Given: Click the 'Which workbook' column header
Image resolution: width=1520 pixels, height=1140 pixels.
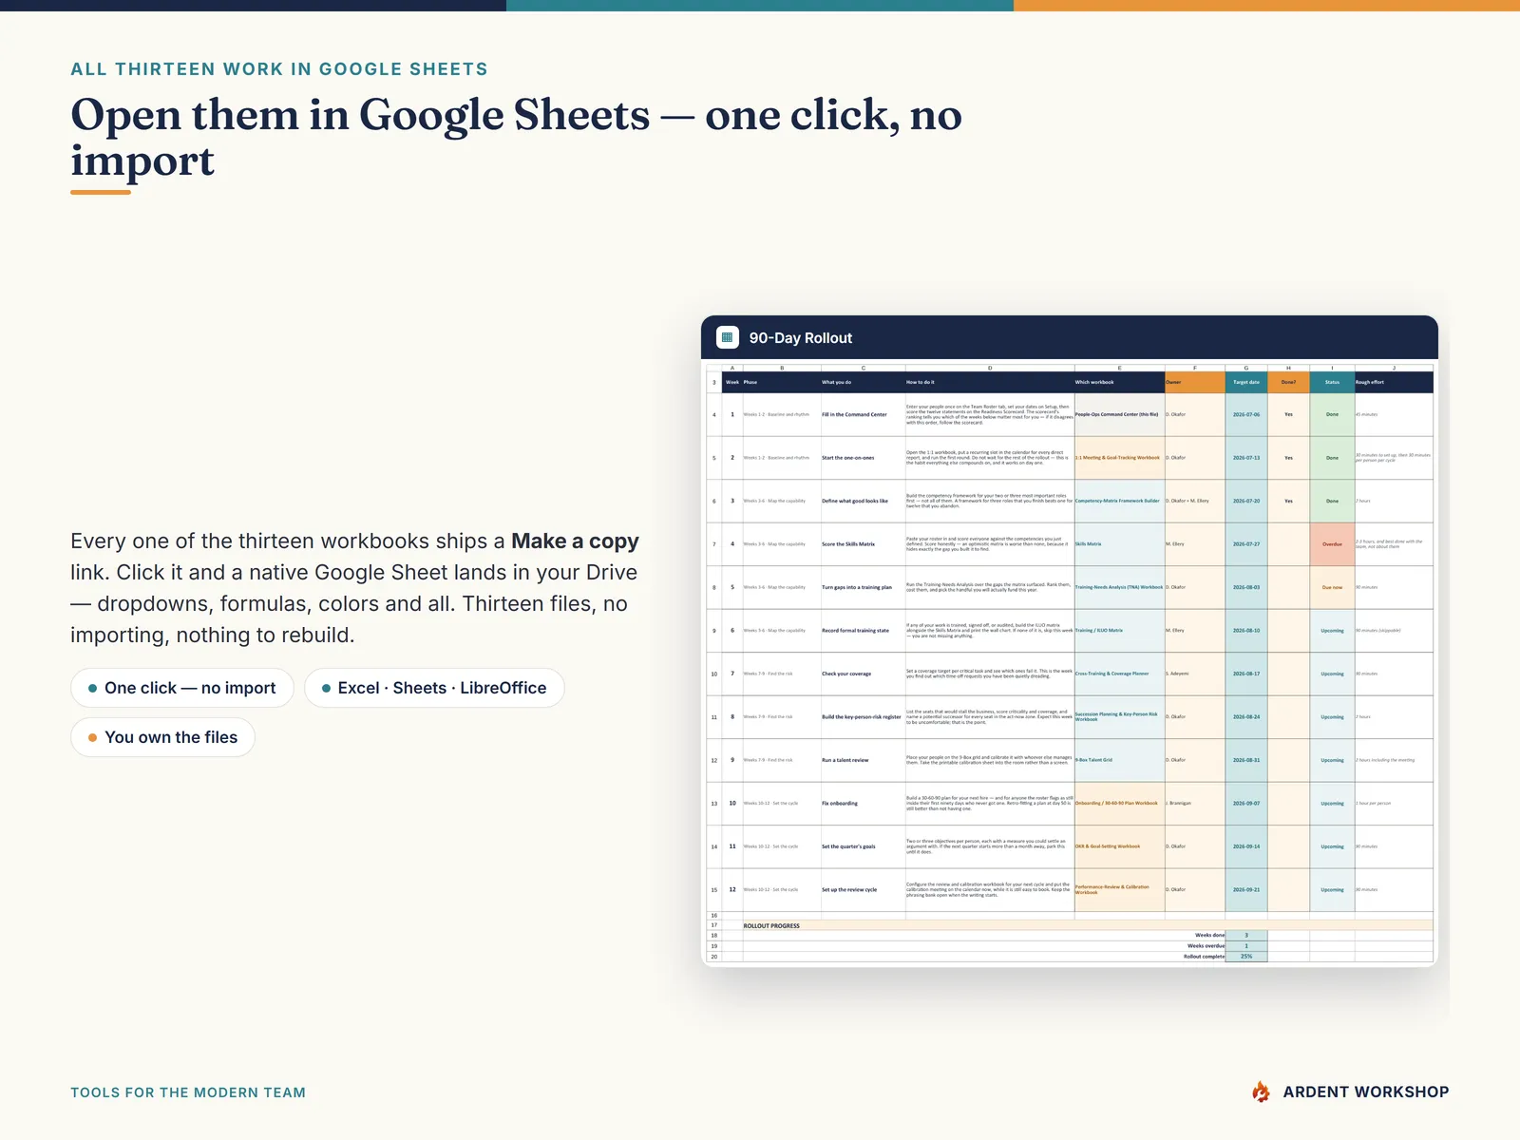Looking at the screenshot, I should (x=1119, y=382).
